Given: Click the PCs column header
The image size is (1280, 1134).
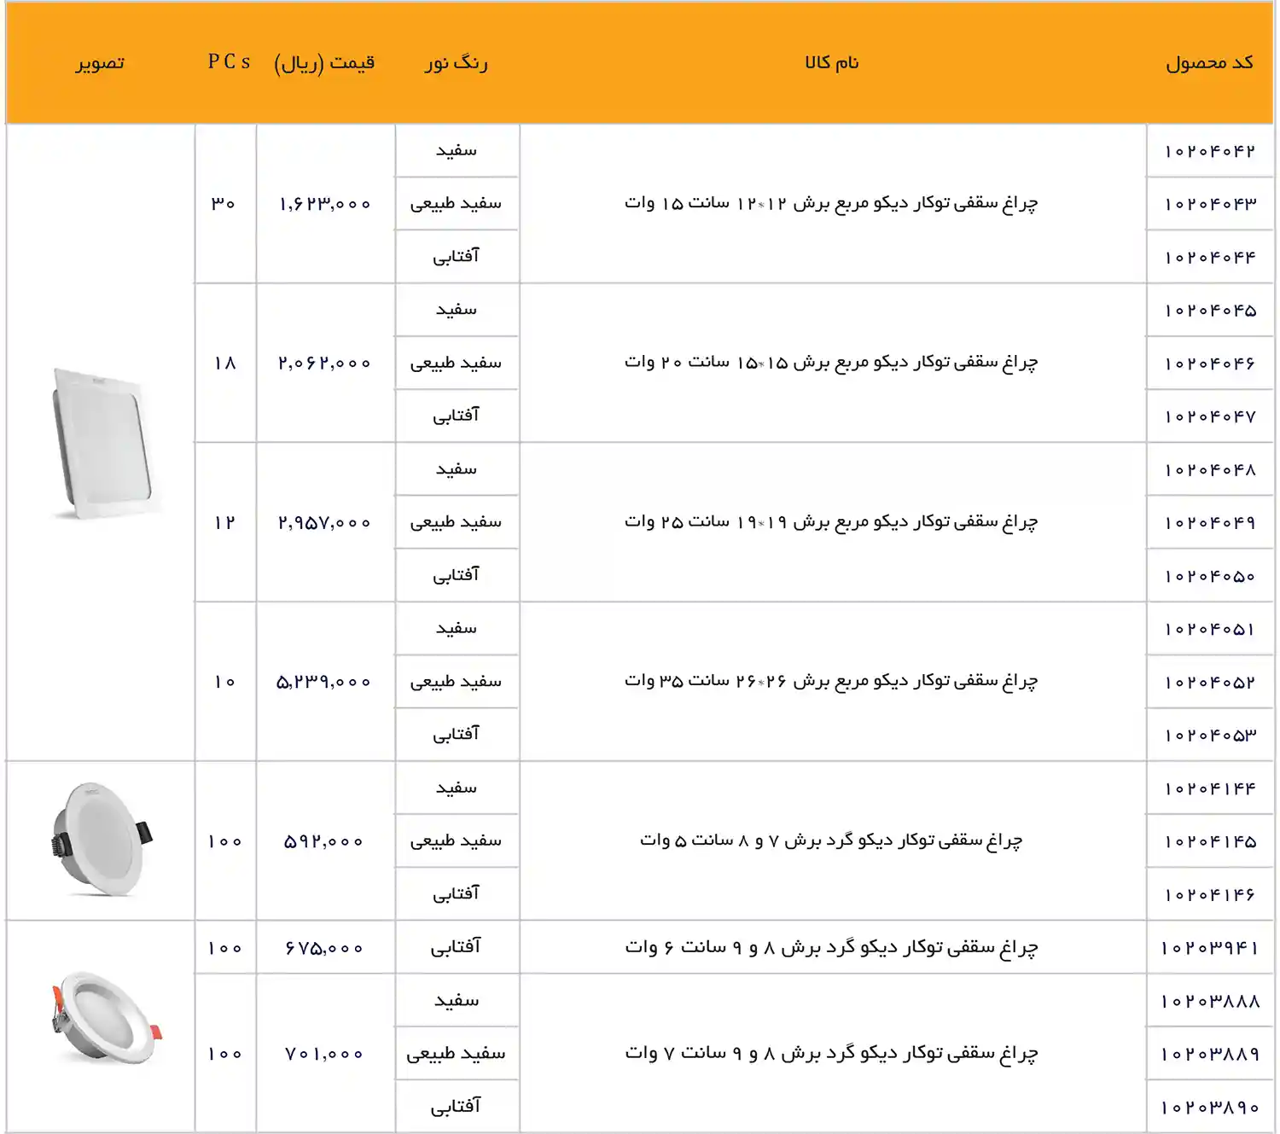Looking at the screenshot, I should (225, 61).
